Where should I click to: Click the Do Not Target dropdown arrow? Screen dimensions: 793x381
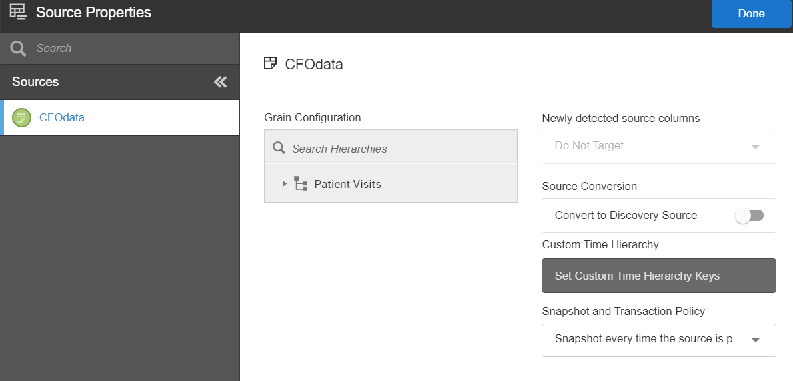[756, 147]
